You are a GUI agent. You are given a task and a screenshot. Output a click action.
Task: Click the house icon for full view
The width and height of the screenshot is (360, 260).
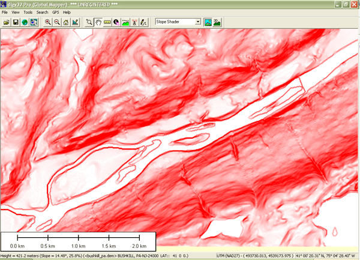(x=66, y=22)
